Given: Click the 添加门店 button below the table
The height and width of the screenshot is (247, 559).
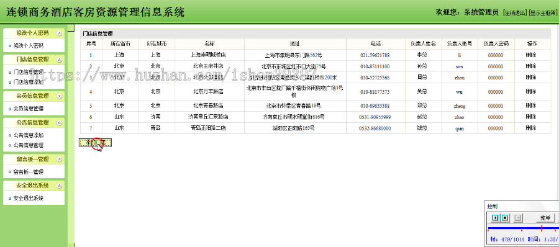Looking at the screenshot, I should (x=95, y=143).
